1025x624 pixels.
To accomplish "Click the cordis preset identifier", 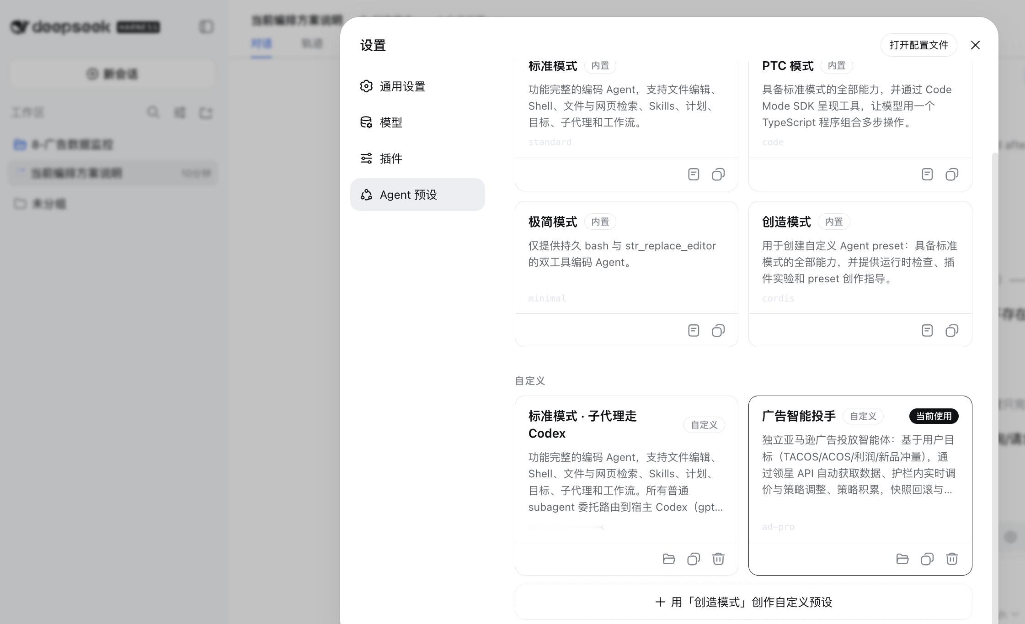I will pos(778,298).
